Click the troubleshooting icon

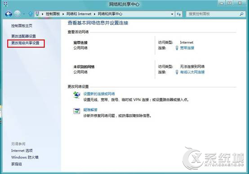pos(76,111)
